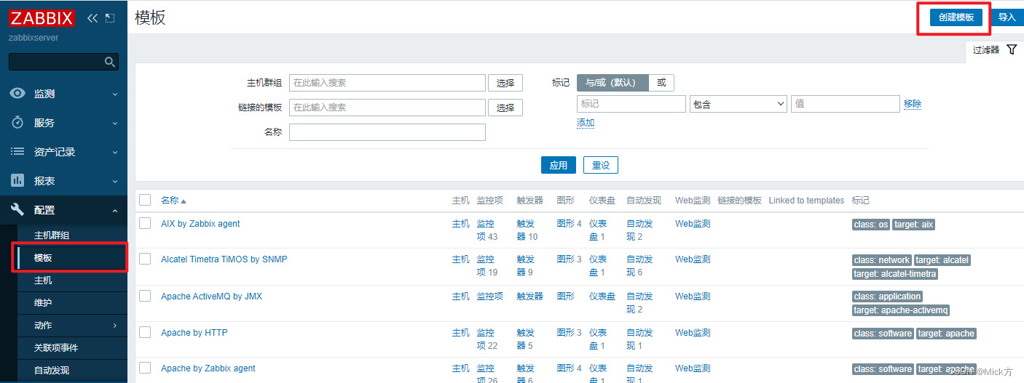Expand the 动作 submenu arrow
Viewport: 1024px width, 383px height.
[x=115, y=326]
